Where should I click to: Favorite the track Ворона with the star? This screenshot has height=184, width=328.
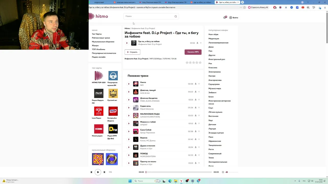[x=199, y=139]
